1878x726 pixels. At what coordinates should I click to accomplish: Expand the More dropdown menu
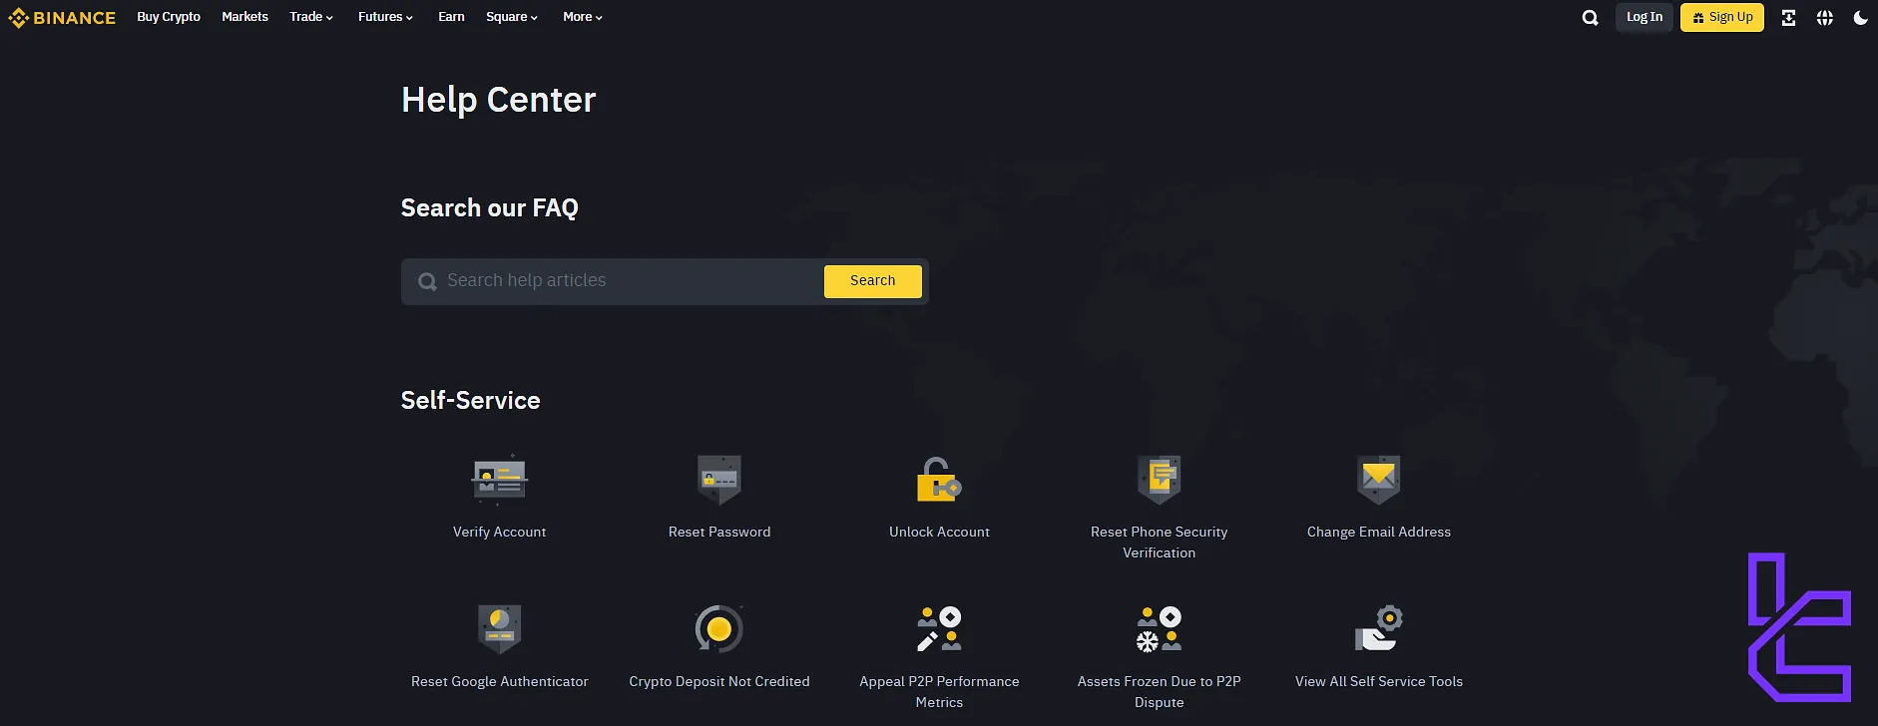[x=583, y=17]
